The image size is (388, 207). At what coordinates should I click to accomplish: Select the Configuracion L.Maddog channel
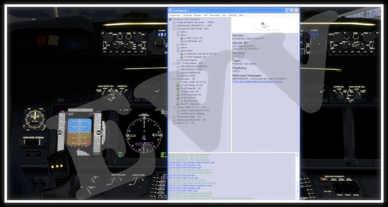coord(192,114)
